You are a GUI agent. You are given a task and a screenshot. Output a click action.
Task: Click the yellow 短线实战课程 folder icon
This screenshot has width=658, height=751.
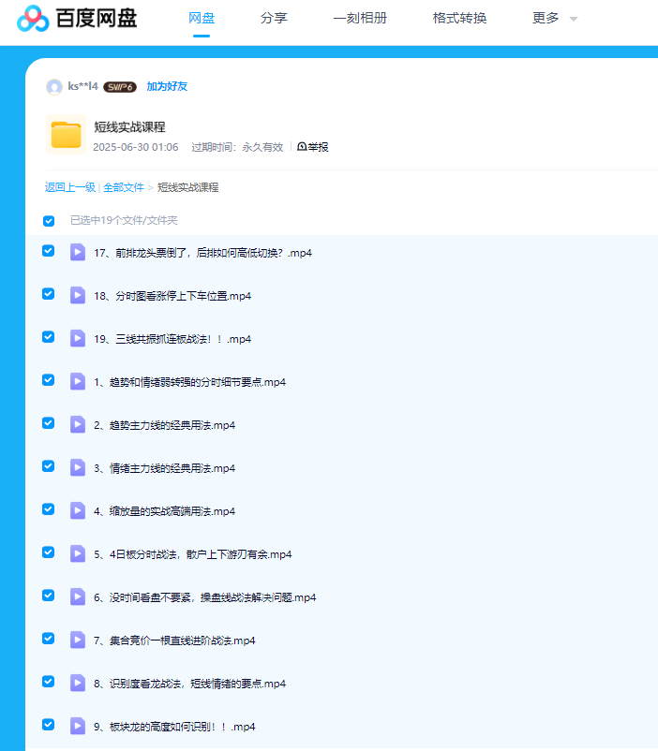point(67,135)
